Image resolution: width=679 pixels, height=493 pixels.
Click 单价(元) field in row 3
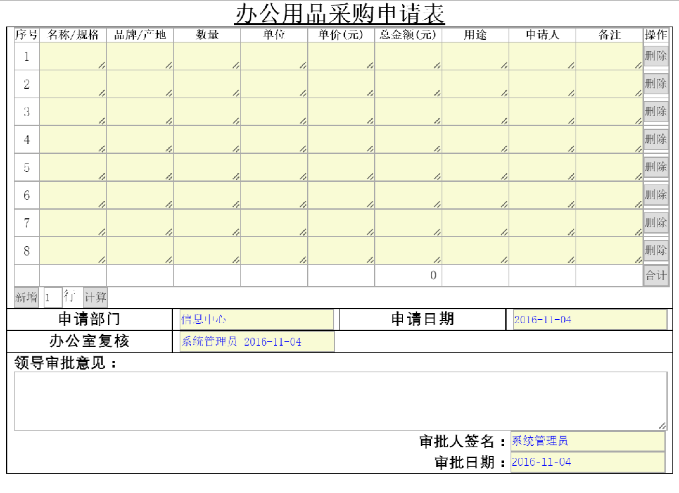point(341,111)
